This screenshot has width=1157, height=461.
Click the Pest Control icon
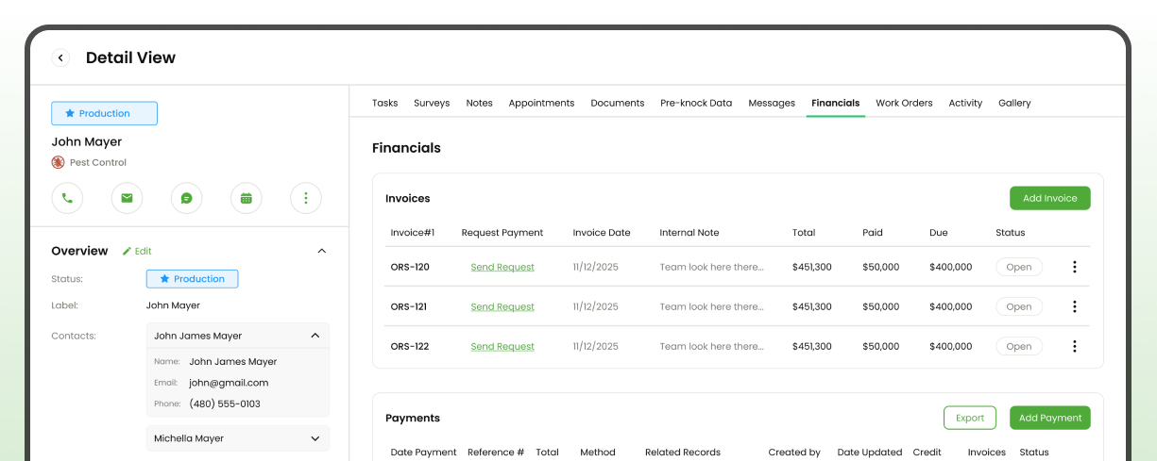click(58, 162)
